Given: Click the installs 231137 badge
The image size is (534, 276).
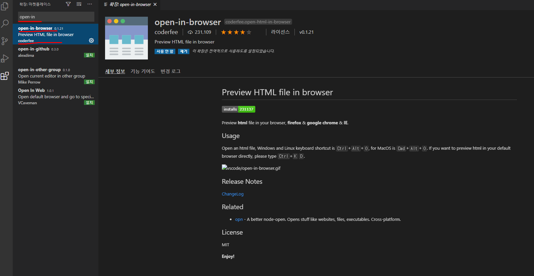Looking at the screenshot, I should click(239, 109).
